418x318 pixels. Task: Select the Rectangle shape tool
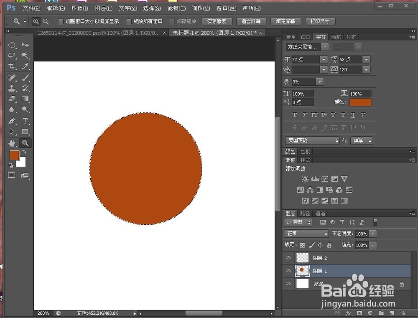25,131
